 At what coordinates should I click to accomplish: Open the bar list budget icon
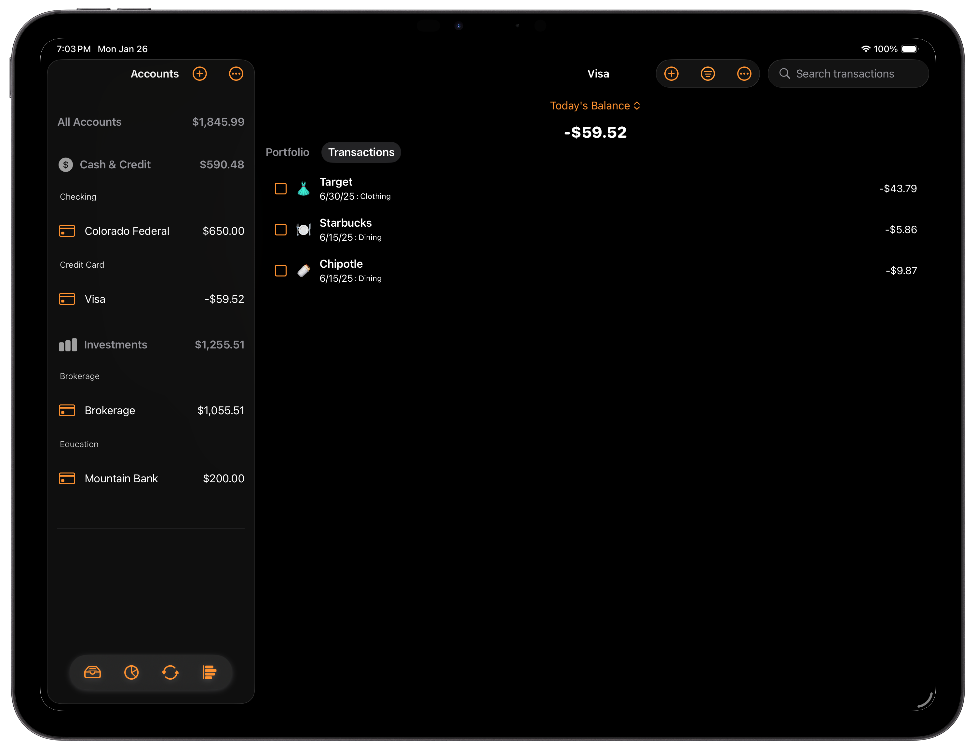209,672
